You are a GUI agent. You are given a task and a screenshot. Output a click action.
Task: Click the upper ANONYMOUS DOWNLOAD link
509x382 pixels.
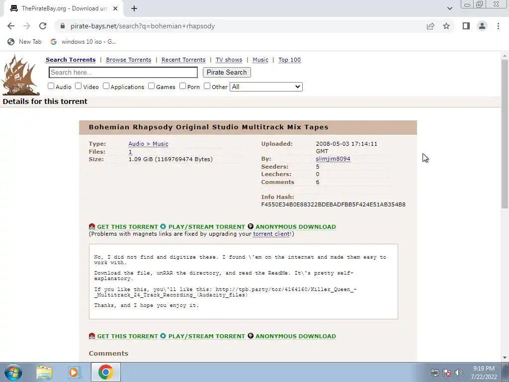pyautogui.click(x=296, y=227)
